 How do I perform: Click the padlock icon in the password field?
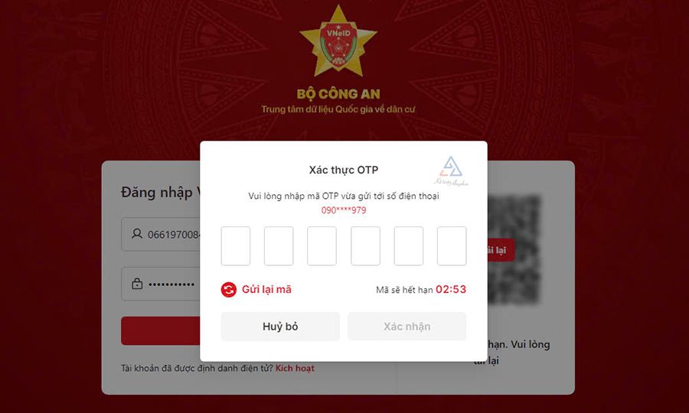coord(137,284)
